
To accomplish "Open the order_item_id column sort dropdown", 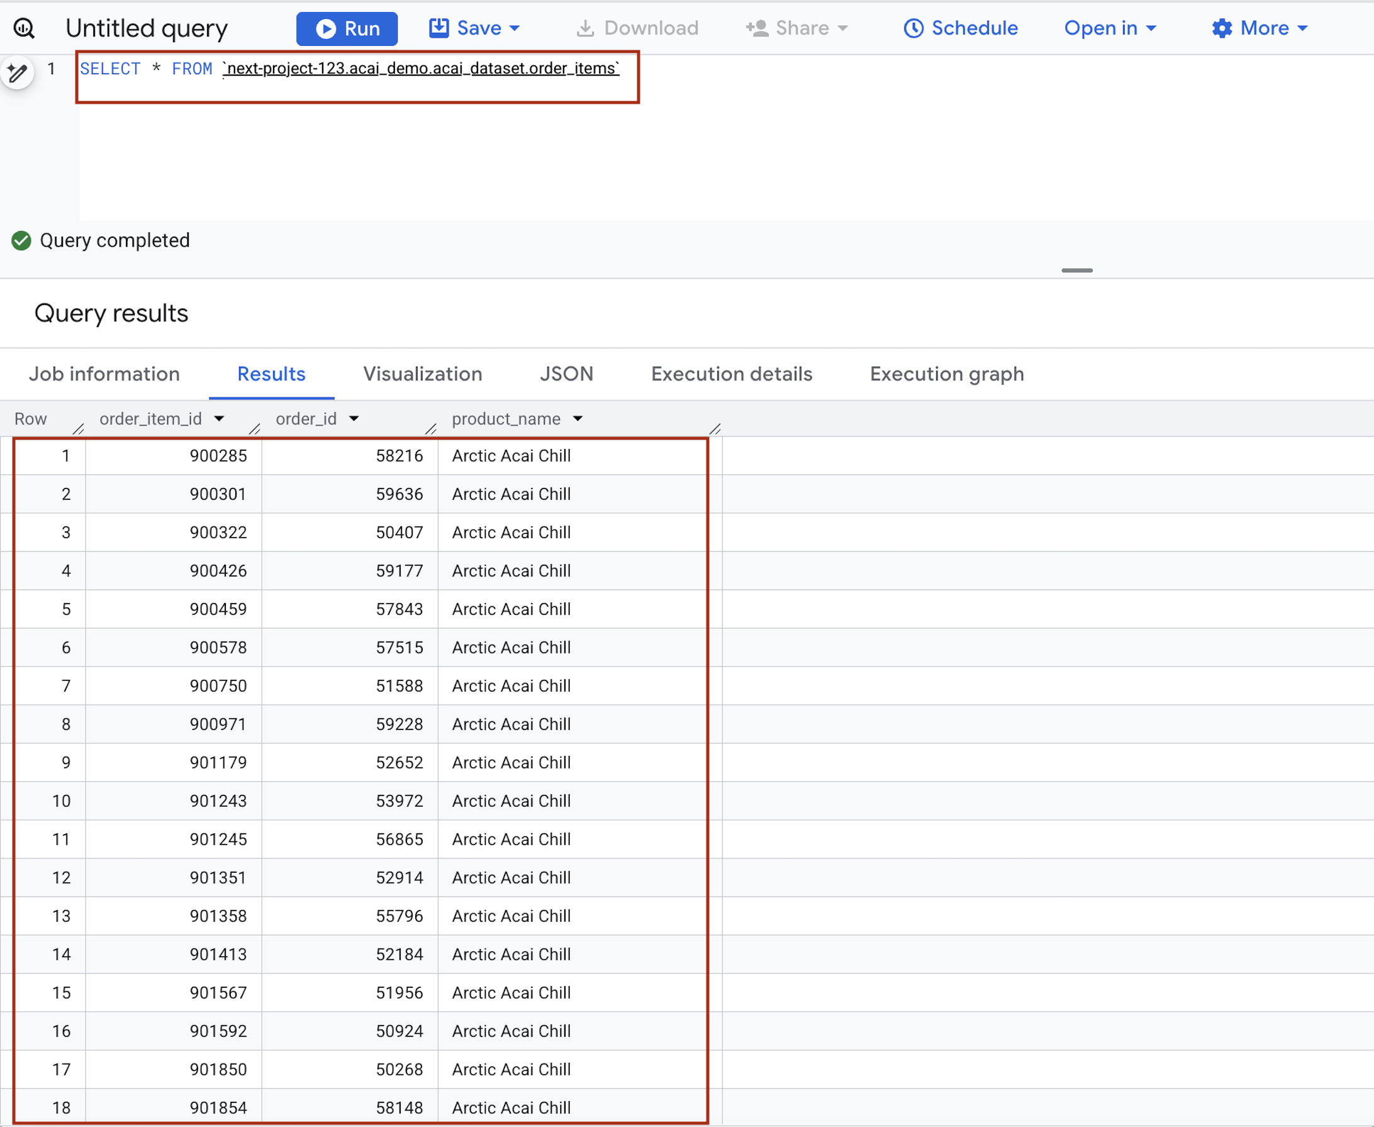I will click(x=219, y=419).
